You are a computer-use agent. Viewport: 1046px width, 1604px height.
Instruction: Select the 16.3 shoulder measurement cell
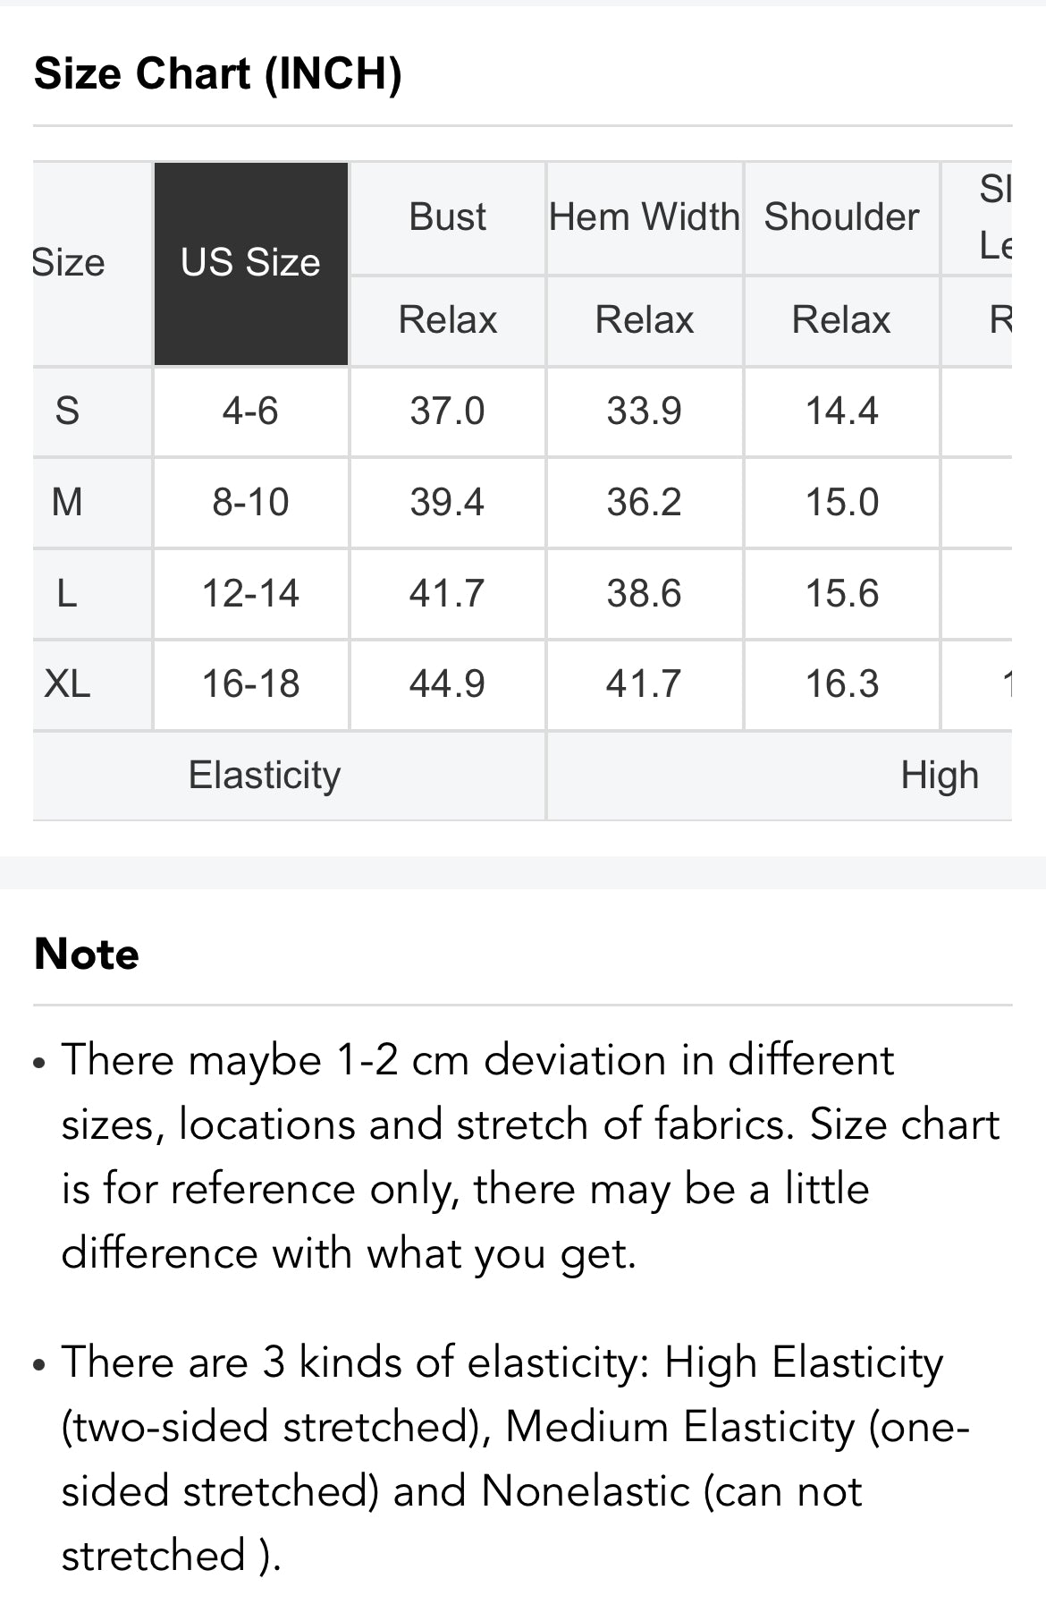(x=841, y=684)
